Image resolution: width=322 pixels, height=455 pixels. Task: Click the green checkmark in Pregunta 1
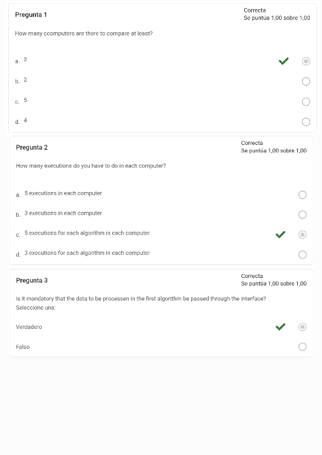pos(283,61)
